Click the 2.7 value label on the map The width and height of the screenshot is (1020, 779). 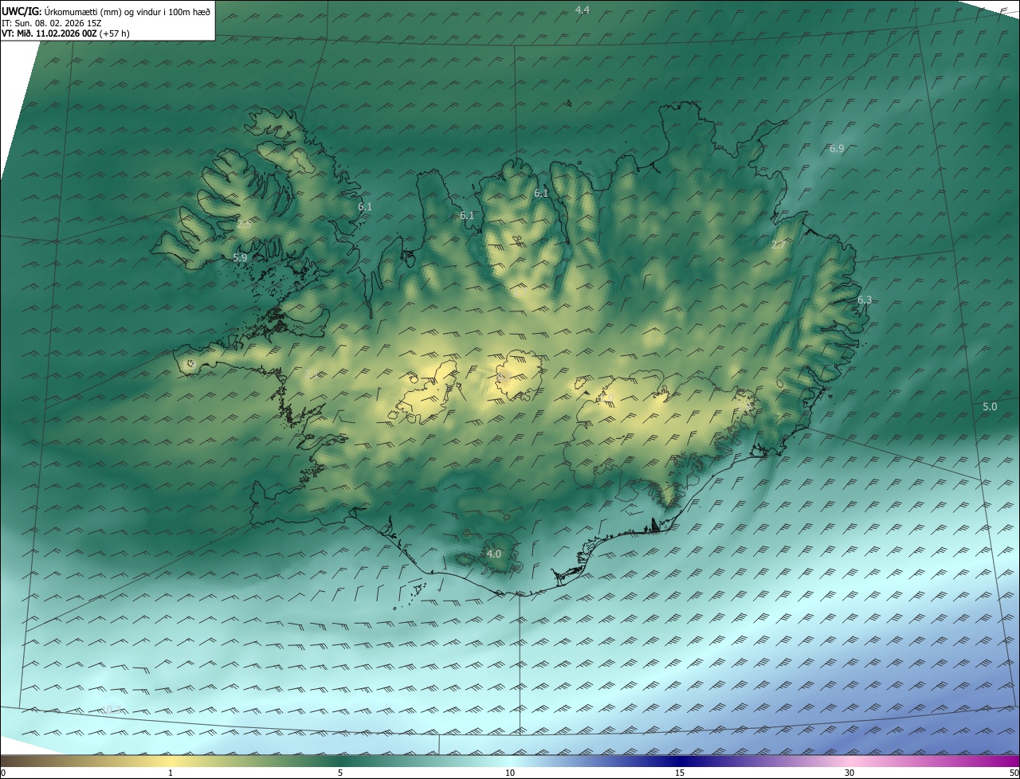(778, 245)
